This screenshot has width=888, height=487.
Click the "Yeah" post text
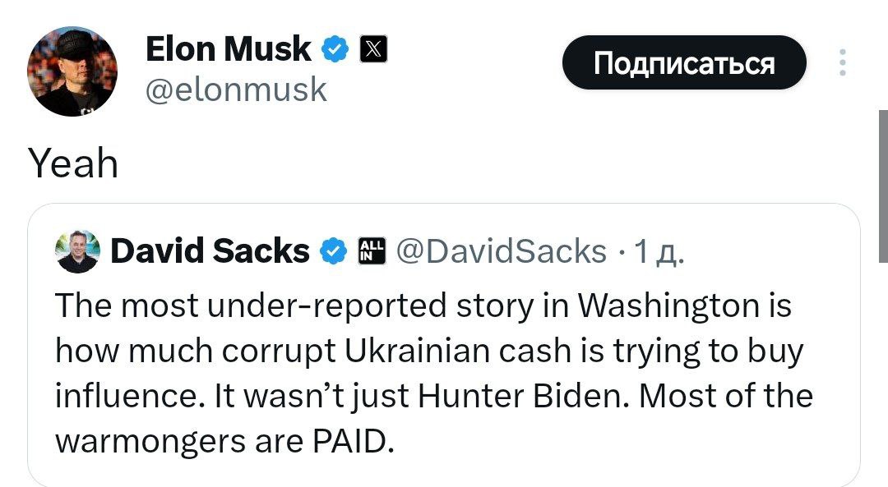click(74, 163)
